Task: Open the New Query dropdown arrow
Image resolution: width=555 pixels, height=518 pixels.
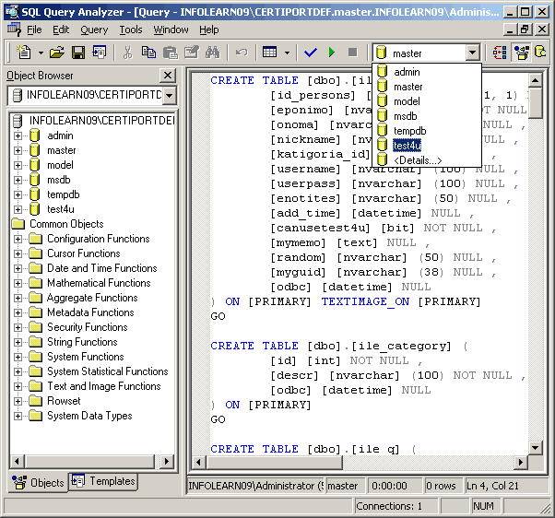Action: (x=41, y=53)
